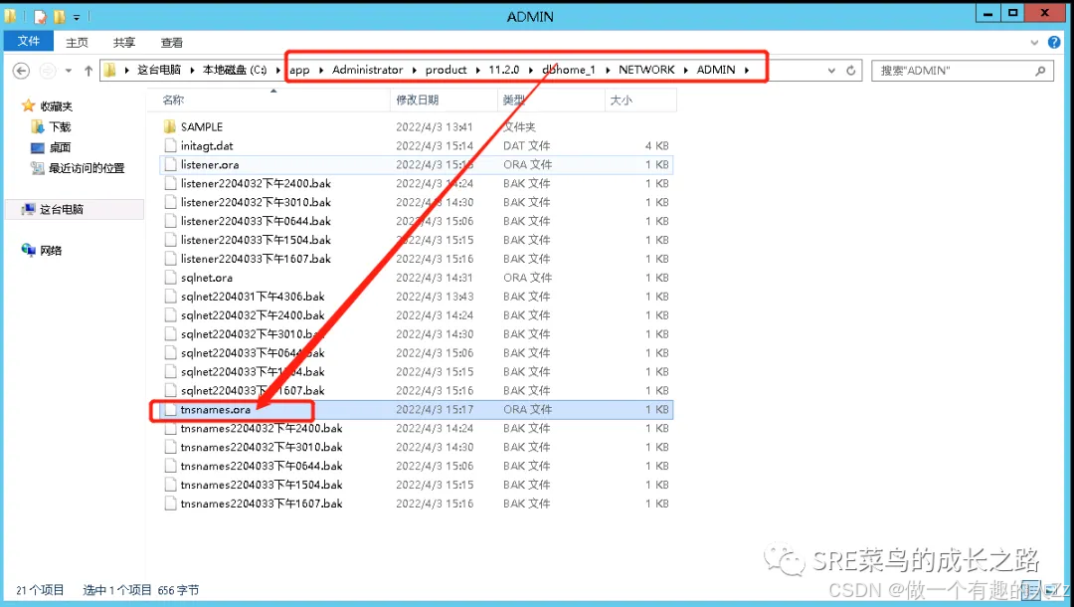Select tnsnames2204033下午0644.bak file
The image size is (1074, 607).
click(x=417, y=466)
